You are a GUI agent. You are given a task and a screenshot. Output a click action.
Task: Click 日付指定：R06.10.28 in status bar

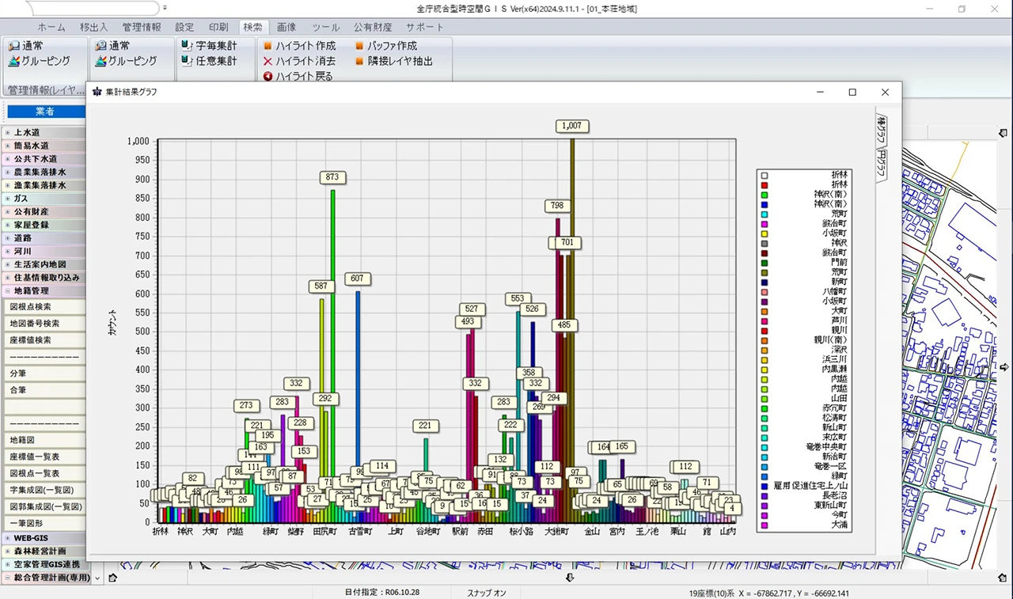pyautogui.click(x=382, y=593)
